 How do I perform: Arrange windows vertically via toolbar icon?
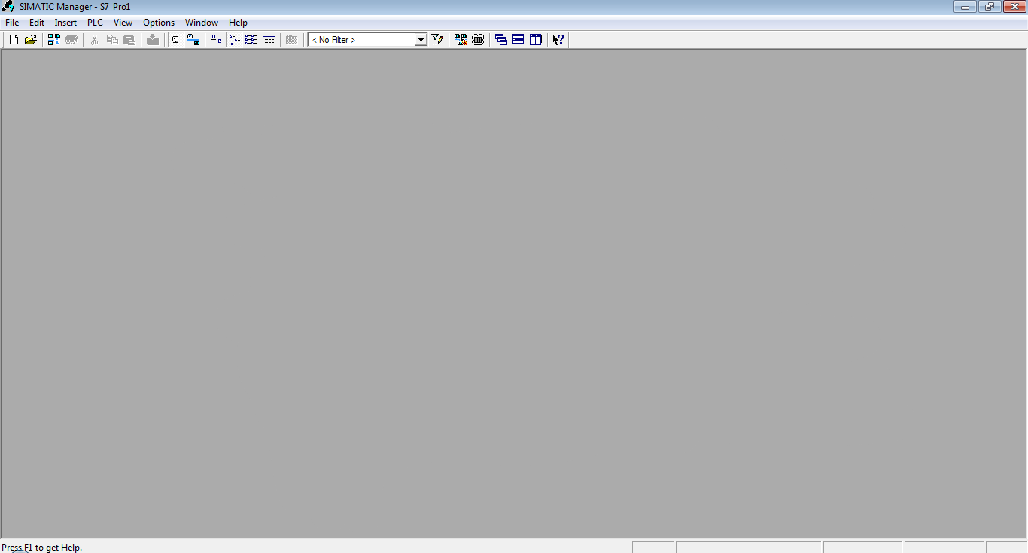536,40
